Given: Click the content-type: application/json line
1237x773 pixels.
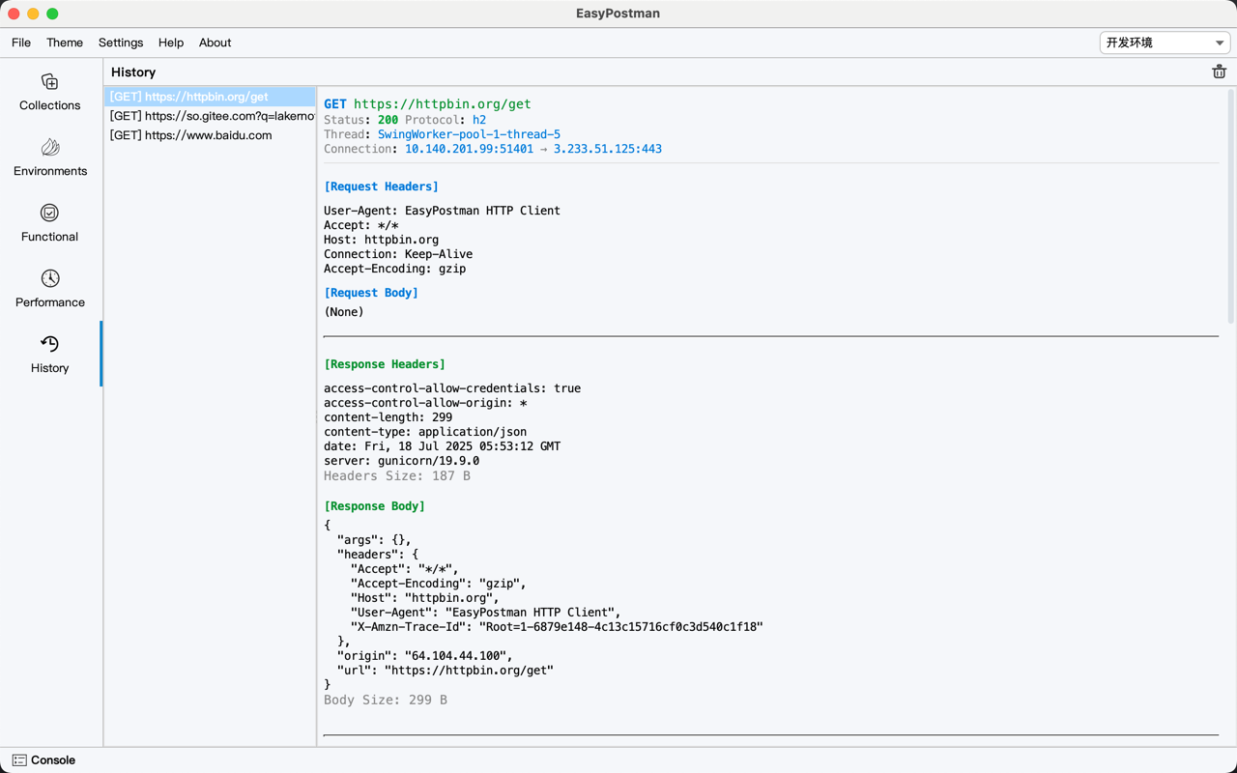Looking at the screenshot, I should tap(425, 432).
